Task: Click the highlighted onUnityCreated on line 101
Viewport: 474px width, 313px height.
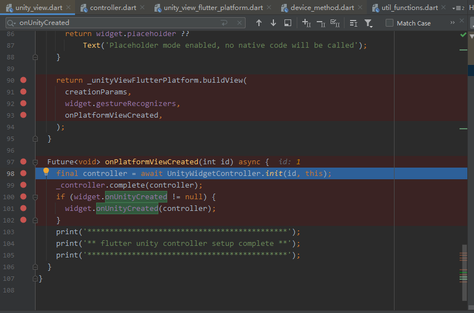Action: click(127, 208)
